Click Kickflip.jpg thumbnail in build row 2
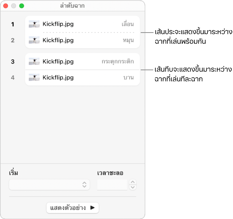The height and width of the screenshot is (219, 233). tap(34, 40)
